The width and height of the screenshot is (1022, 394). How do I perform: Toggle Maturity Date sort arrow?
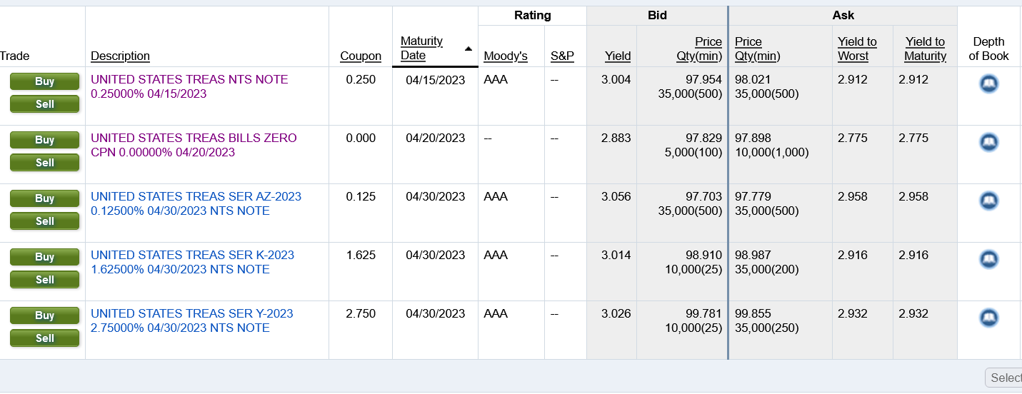(x=468, y=49)
